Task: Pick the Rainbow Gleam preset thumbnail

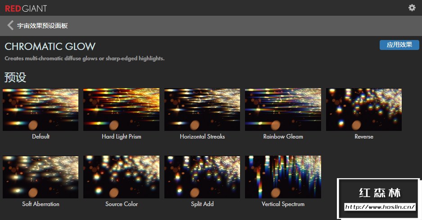Action: coord(283,109)
